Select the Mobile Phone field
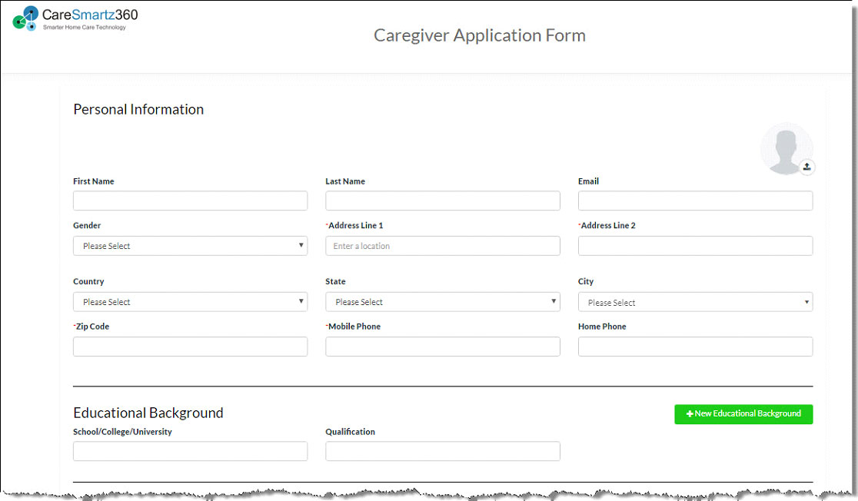858x501 pixels. (x=442, y=347)
